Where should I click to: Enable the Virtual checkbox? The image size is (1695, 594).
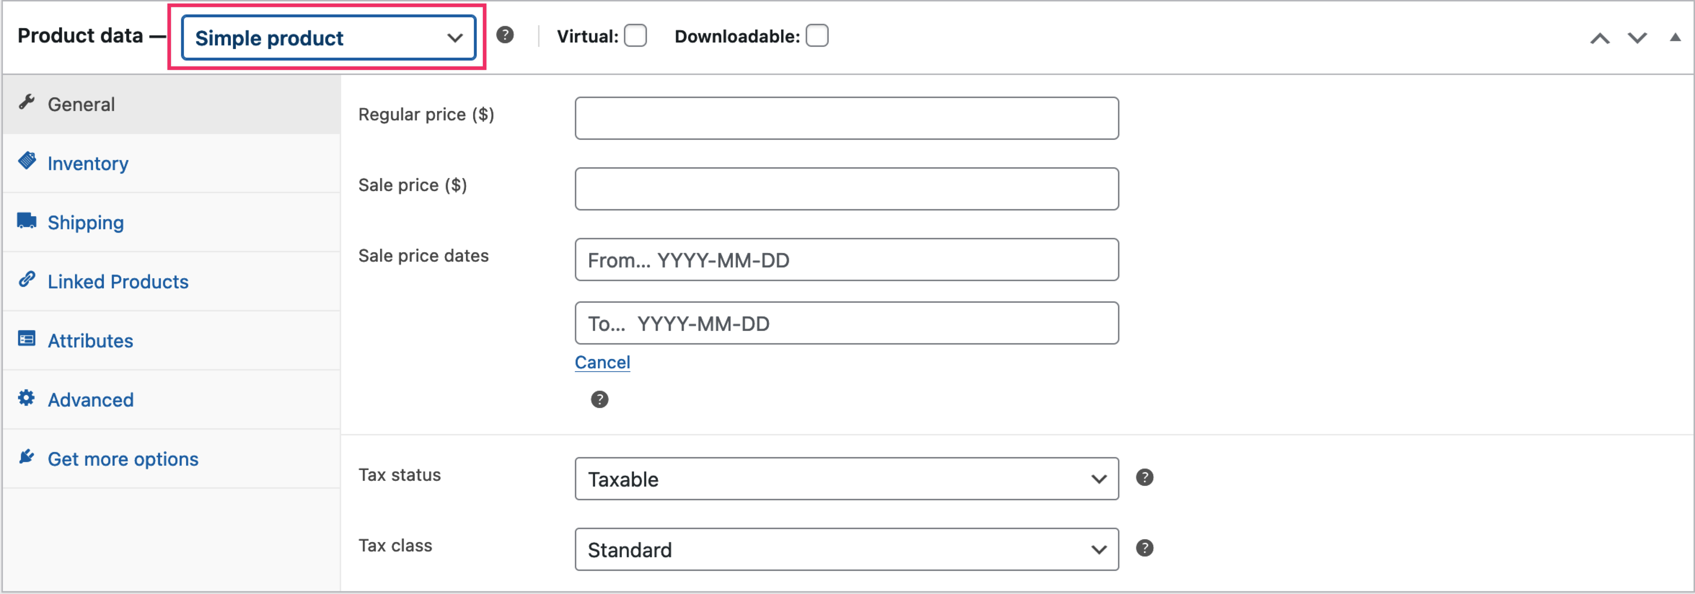(x=634, y=36)
